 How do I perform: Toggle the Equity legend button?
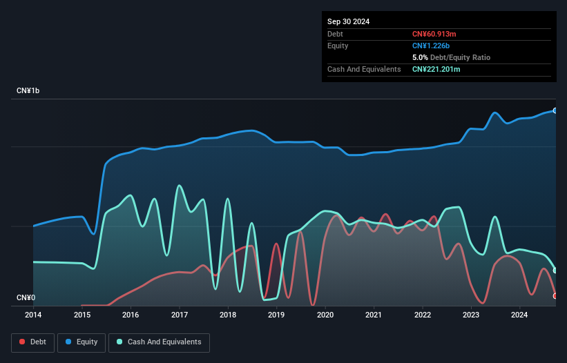point(81,342)
